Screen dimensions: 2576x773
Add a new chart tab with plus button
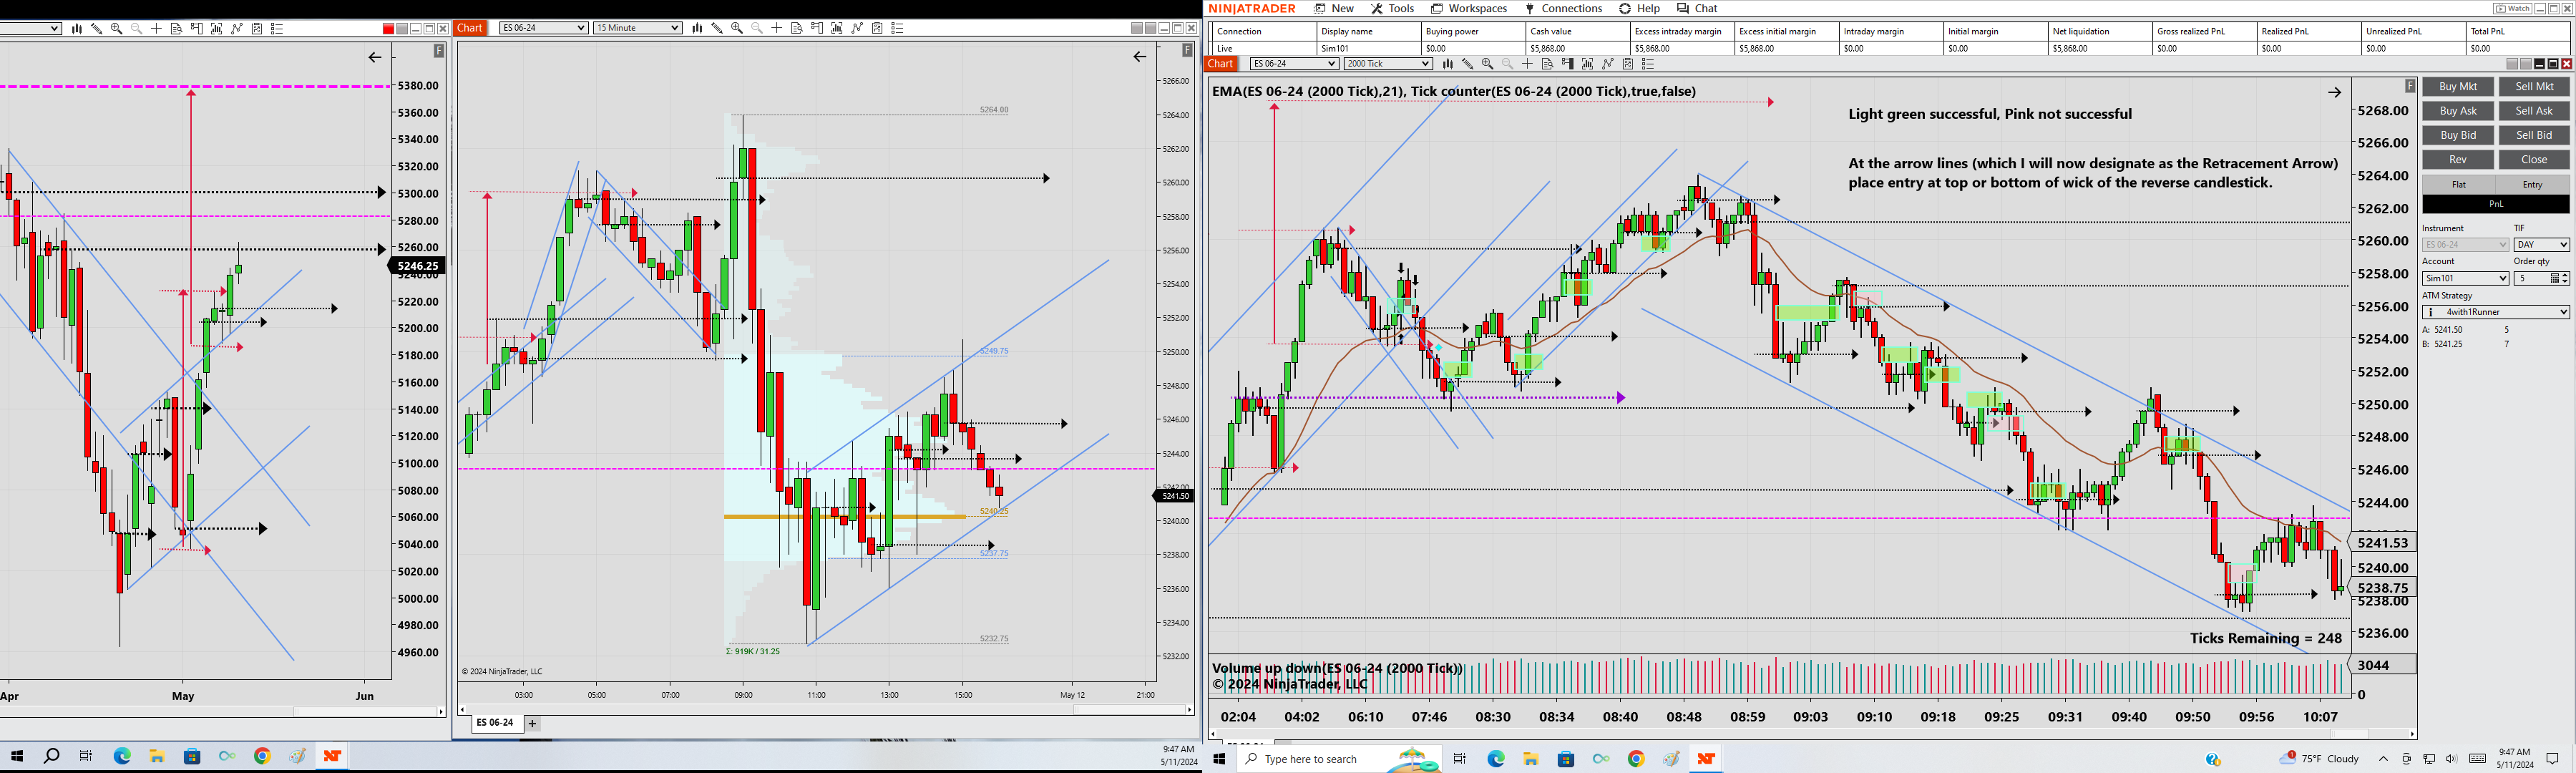click(x=533, y=724)
